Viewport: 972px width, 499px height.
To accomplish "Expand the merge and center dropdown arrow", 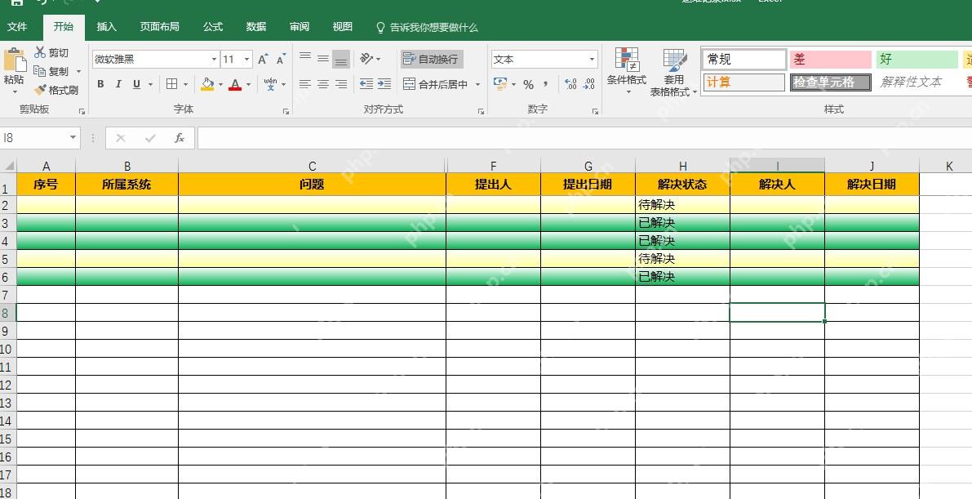I will 477,84.
